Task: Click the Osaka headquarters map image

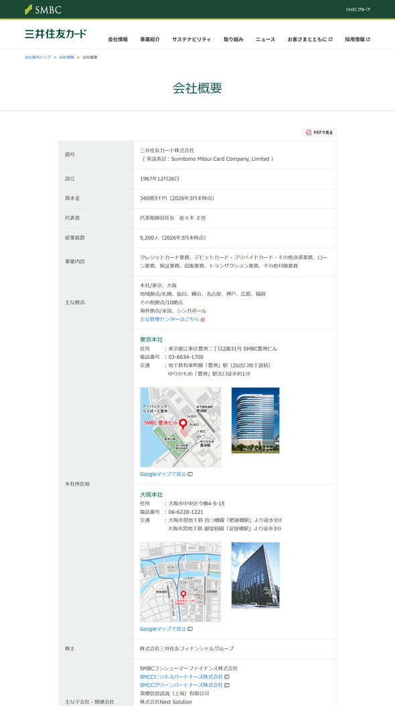Action: point(180,581)
